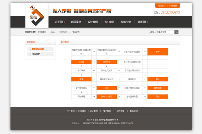Click the magnifier search button
This screenshot has width=202, height=134.
(x=176, y=32)
